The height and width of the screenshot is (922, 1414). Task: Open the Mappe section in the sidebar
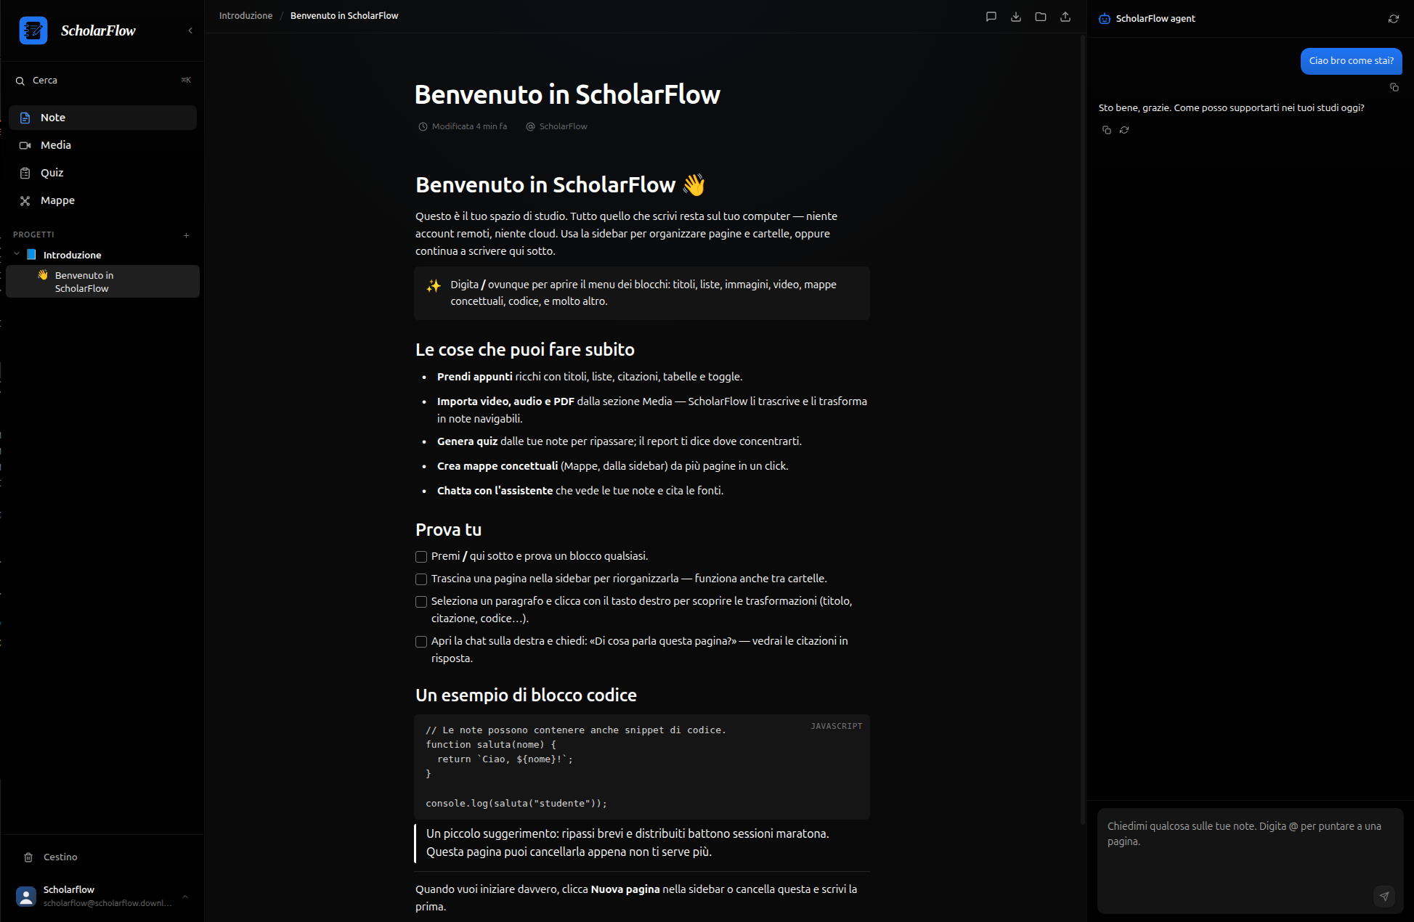point(57,200)
